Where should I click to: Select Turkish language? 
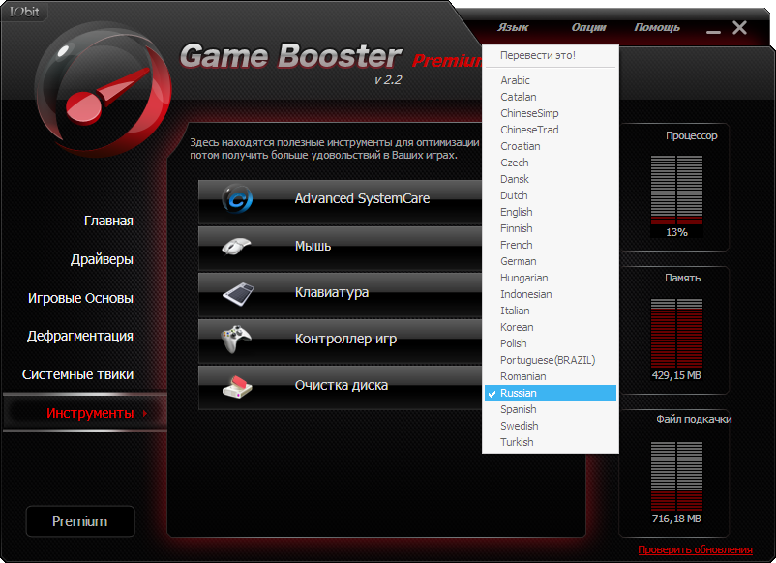[551, 442]
